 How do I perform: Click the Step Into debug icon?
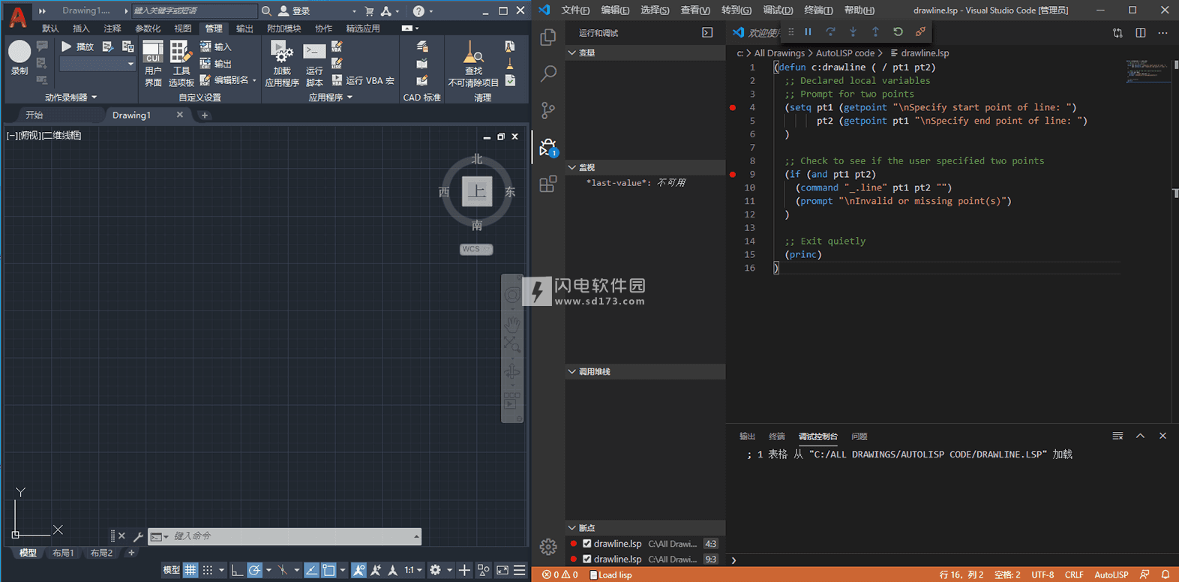coord(853,31)
